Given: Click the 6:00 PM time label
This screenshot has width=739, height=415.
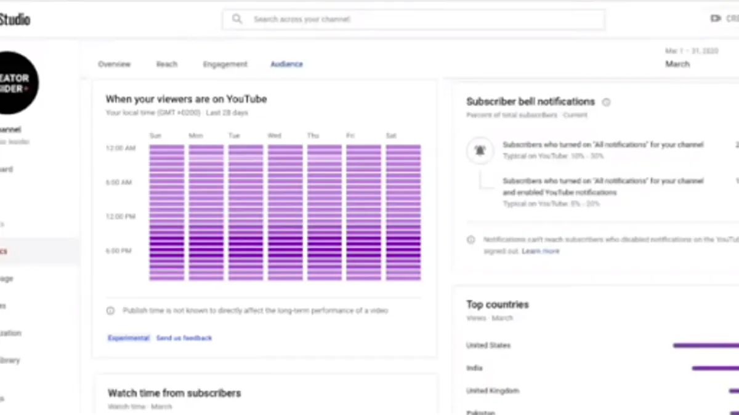Looking at the screenshot, I should (x=119, y=251).
